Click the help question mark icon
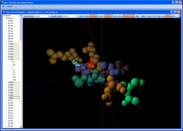 pos(15,6)
